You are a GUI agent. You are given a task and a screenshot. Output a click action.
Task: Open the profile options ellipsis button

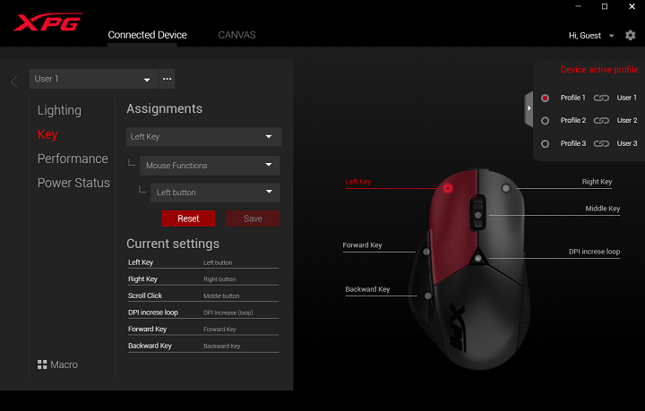click(x=167, y=79)
